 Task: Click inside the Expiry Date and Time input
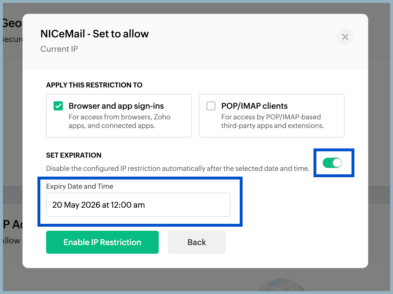tap(138, 205)
